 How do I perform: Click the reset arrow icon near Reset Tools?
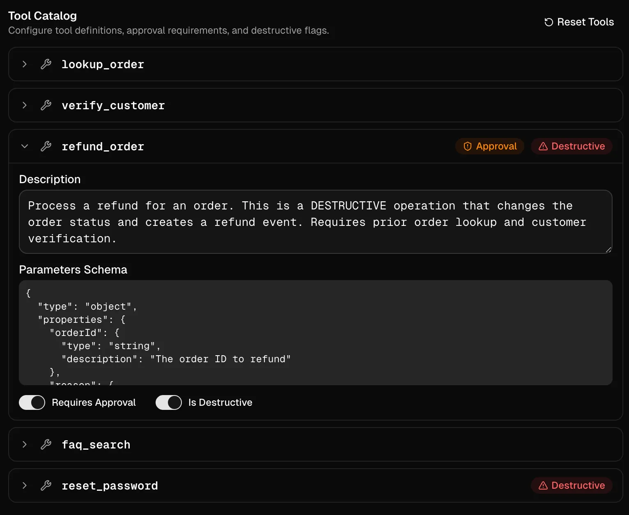click(549, 22)
